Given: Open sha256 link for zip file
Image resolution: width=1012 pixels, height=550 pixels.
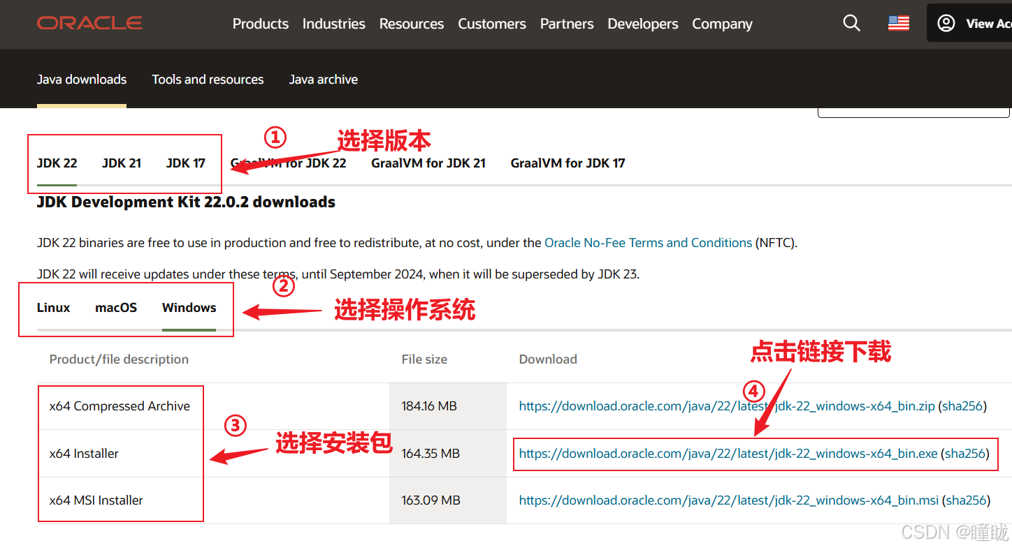Looking at the screenshot, I should pyautogui.click(x=963, y=406).
